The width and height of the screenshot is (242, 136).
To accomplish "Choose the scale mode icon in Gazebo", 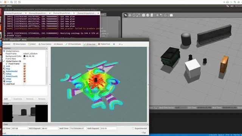I will pos(138,15).
